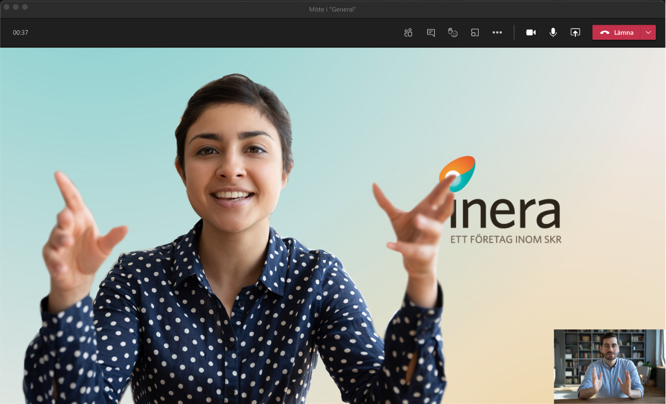The image size is (666, 404).
Task: Select the main speaker video
Action: [333, 226]
